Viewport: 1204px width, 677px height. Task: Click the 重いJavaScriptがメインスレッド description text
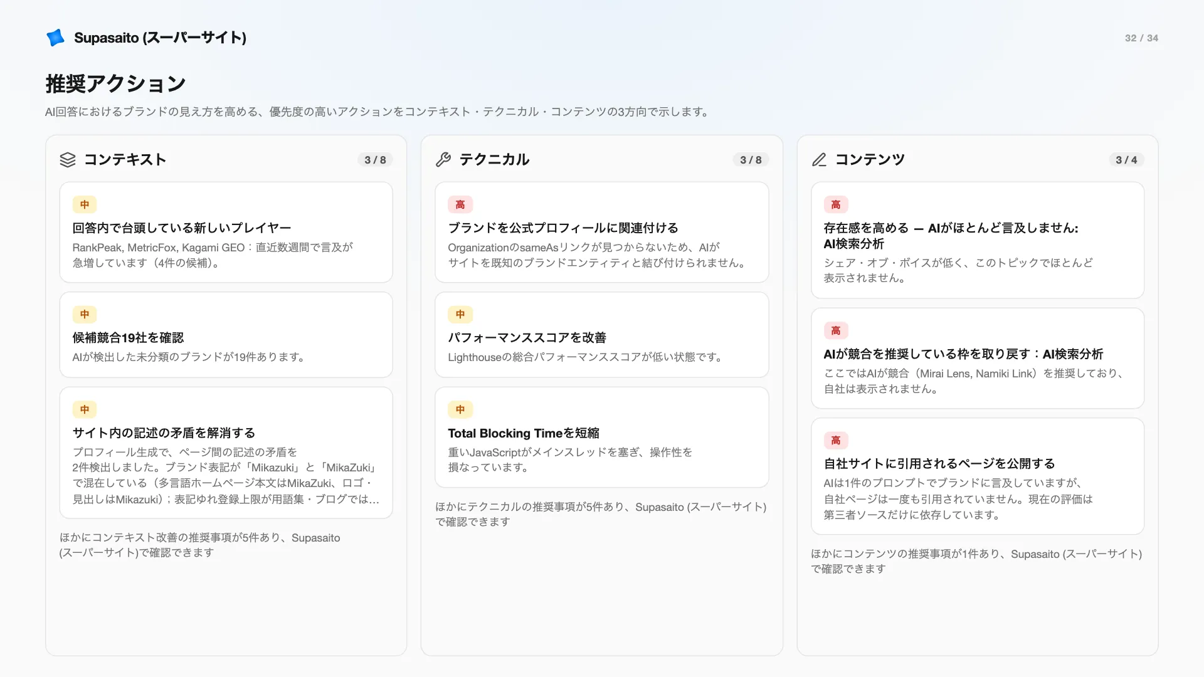tap(570, 459)
